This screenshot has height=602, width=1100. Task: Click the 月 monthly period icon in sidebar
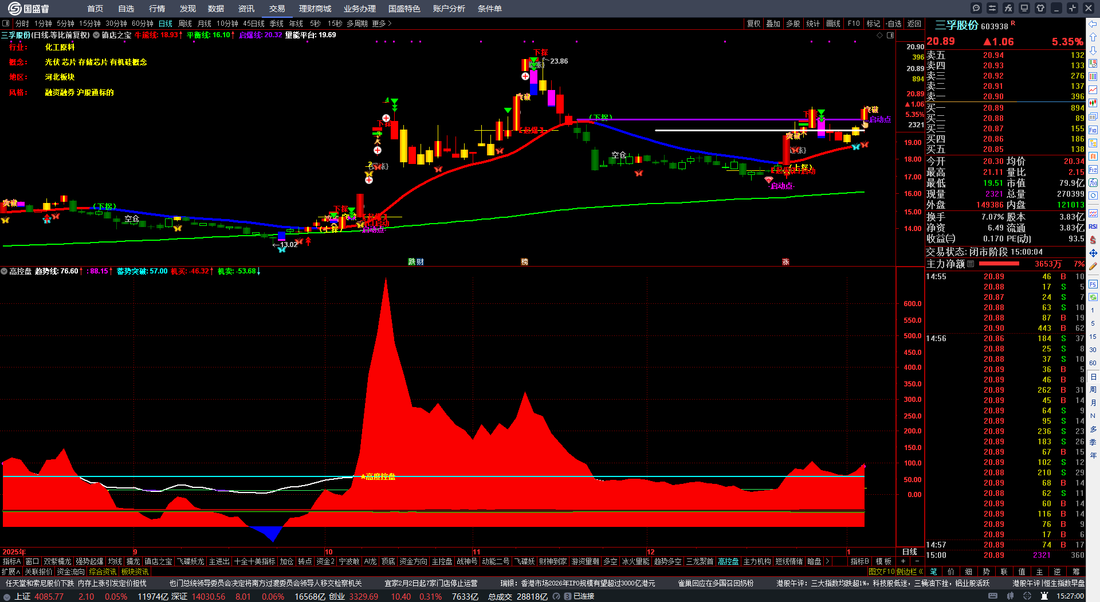(x=1093, y=403)
